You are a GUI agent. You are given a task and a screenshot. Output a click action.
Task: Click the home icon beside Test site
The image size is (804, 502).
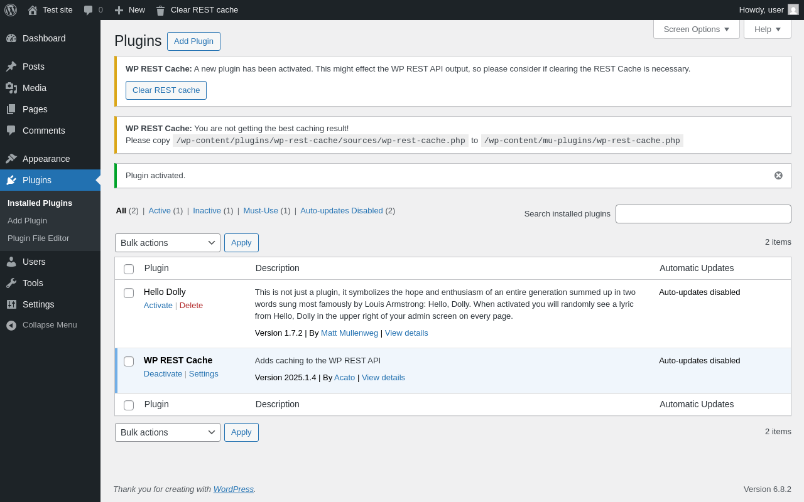pyautogui.click(x=33, y=10)
